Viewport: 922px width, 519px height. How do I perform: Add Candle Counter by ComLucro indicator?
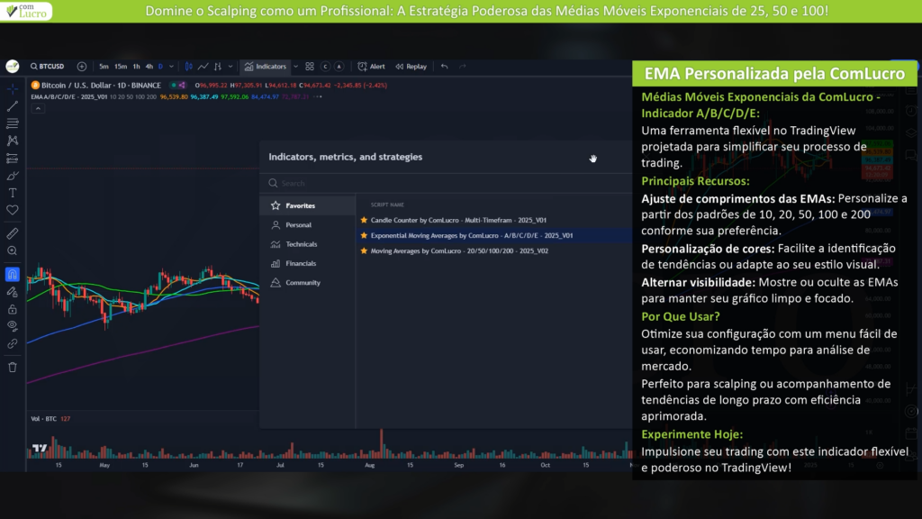pyautogui.click(x=458, y=220)
